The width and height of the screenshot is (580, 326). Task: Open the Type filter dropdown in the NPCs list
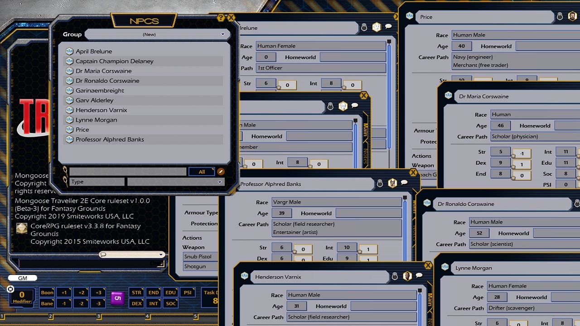pyautogui.click(x=175, y=182)
